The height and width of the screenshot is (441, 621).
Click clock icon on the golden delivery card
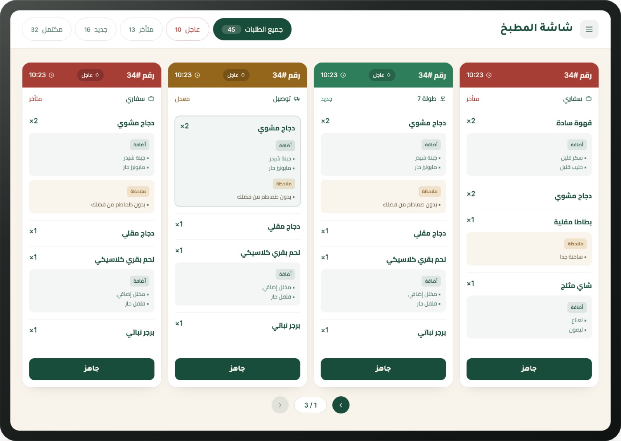point(197,75)
